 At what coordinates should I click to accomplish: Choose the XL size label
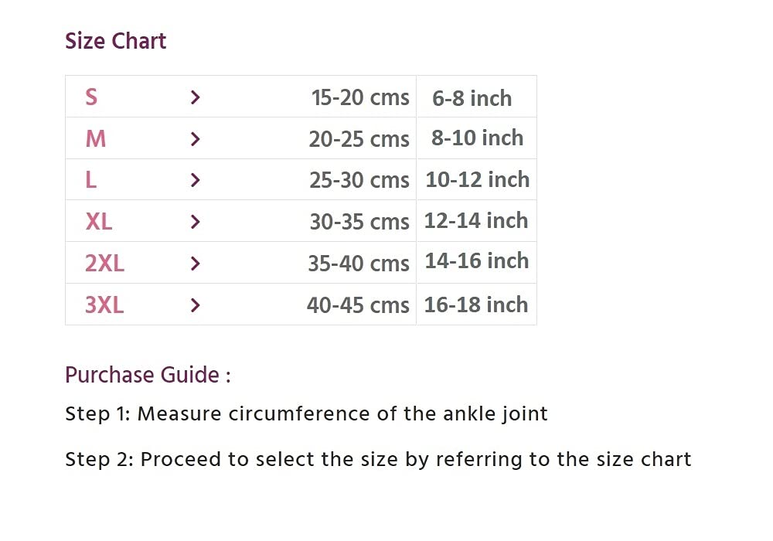pos(98,222)
